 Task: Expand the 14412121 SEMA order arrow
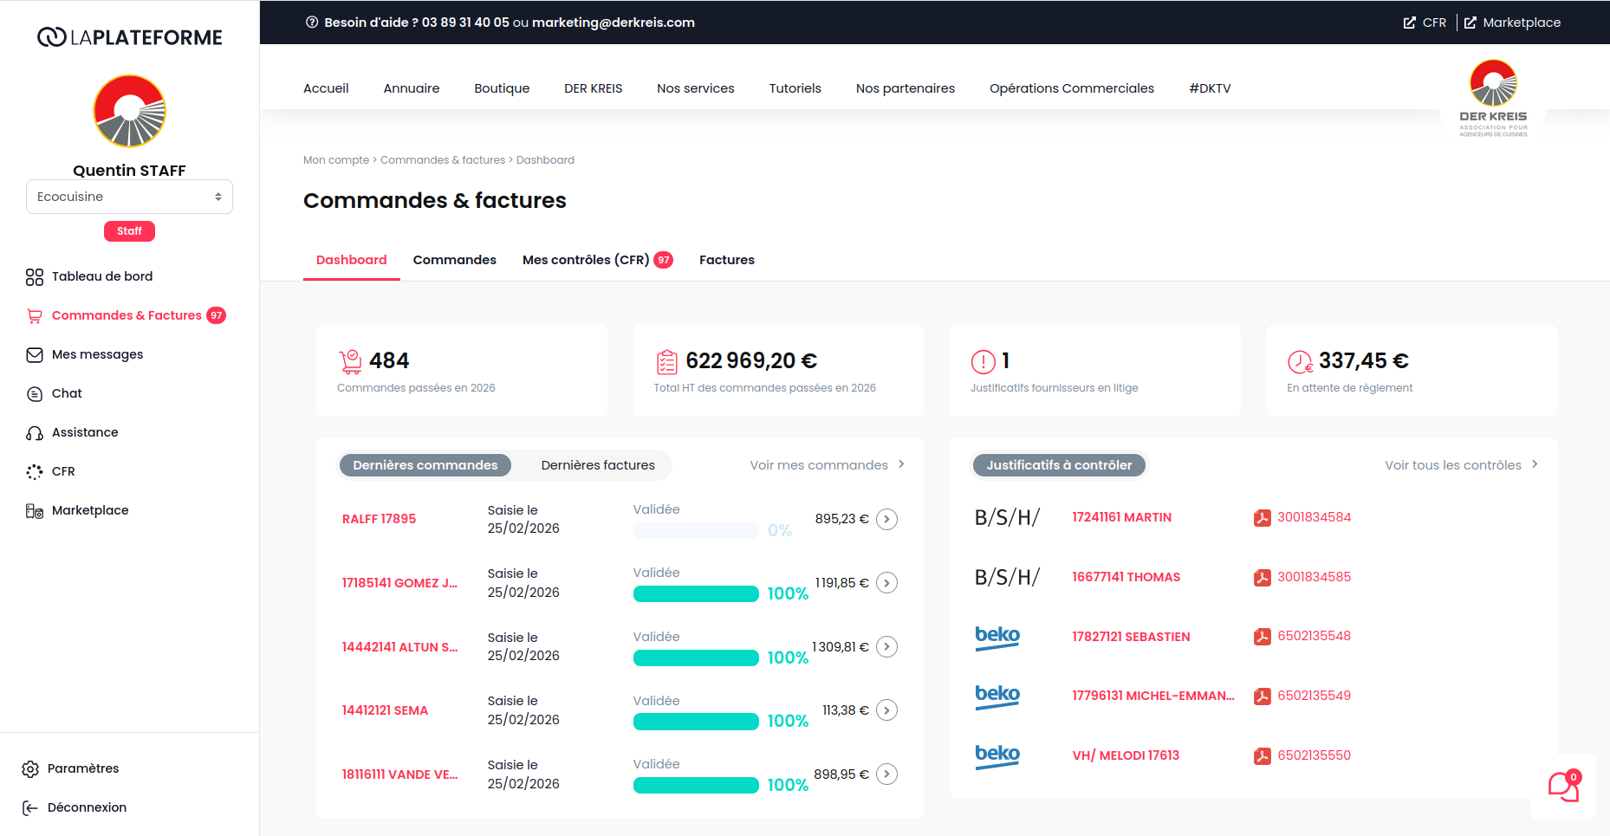(886, 710)
